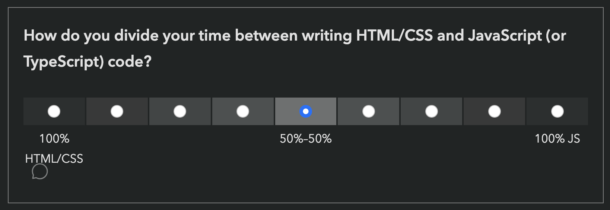Viewport: 610px width, 210px height.
Task: Click the question heading's first line
Action: [x=295, y=36]
